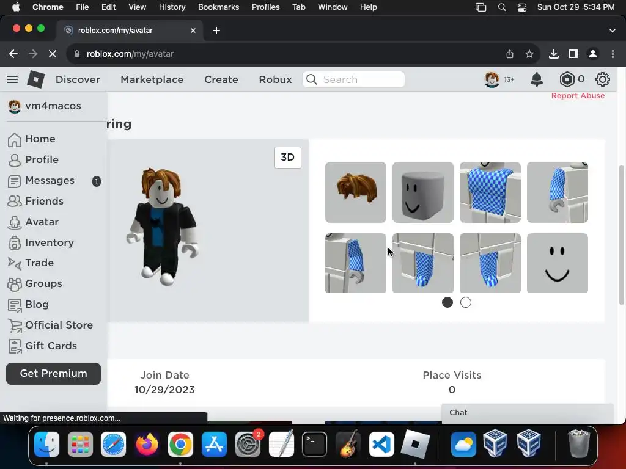626x469 pixels.
Task: Open the settings gear icon
Action: tap(602, 79)
